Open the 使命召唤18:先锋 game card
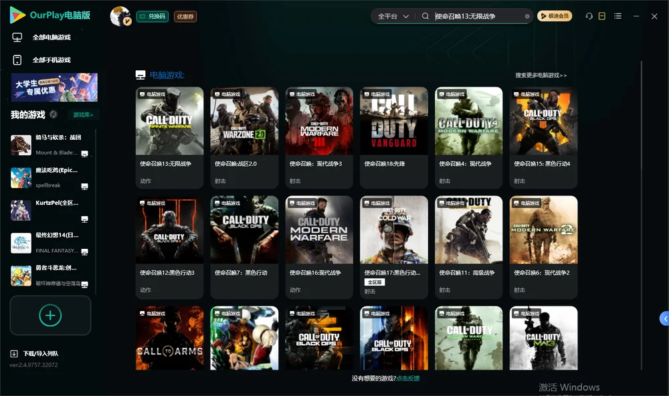This screenshot has width=669, height=396. coord(394,137)
